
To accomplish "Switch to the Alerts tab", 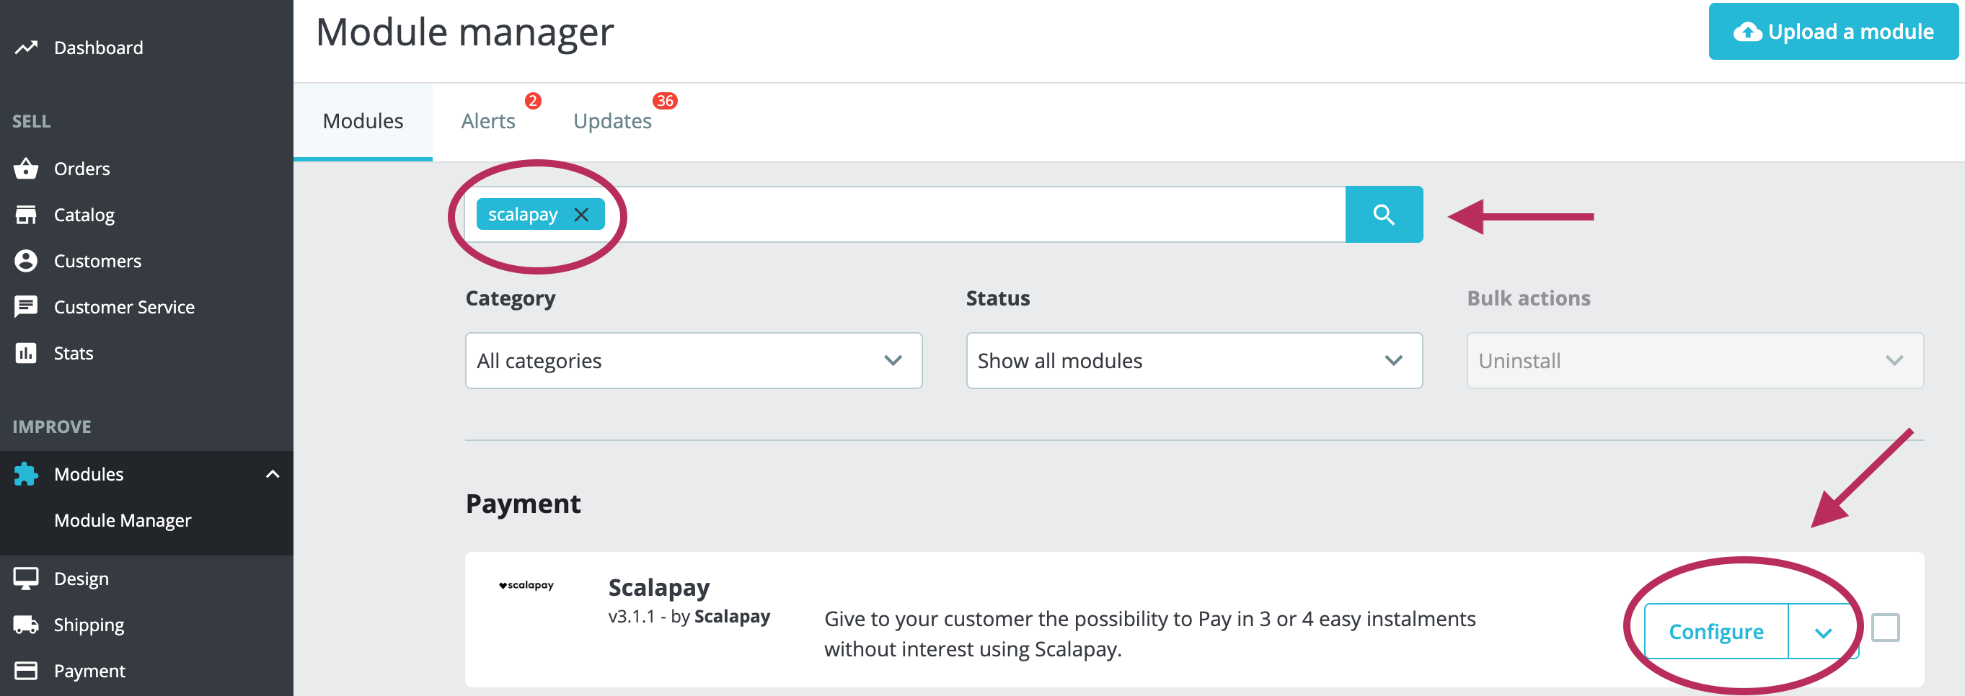I will (x=488, y=120).
